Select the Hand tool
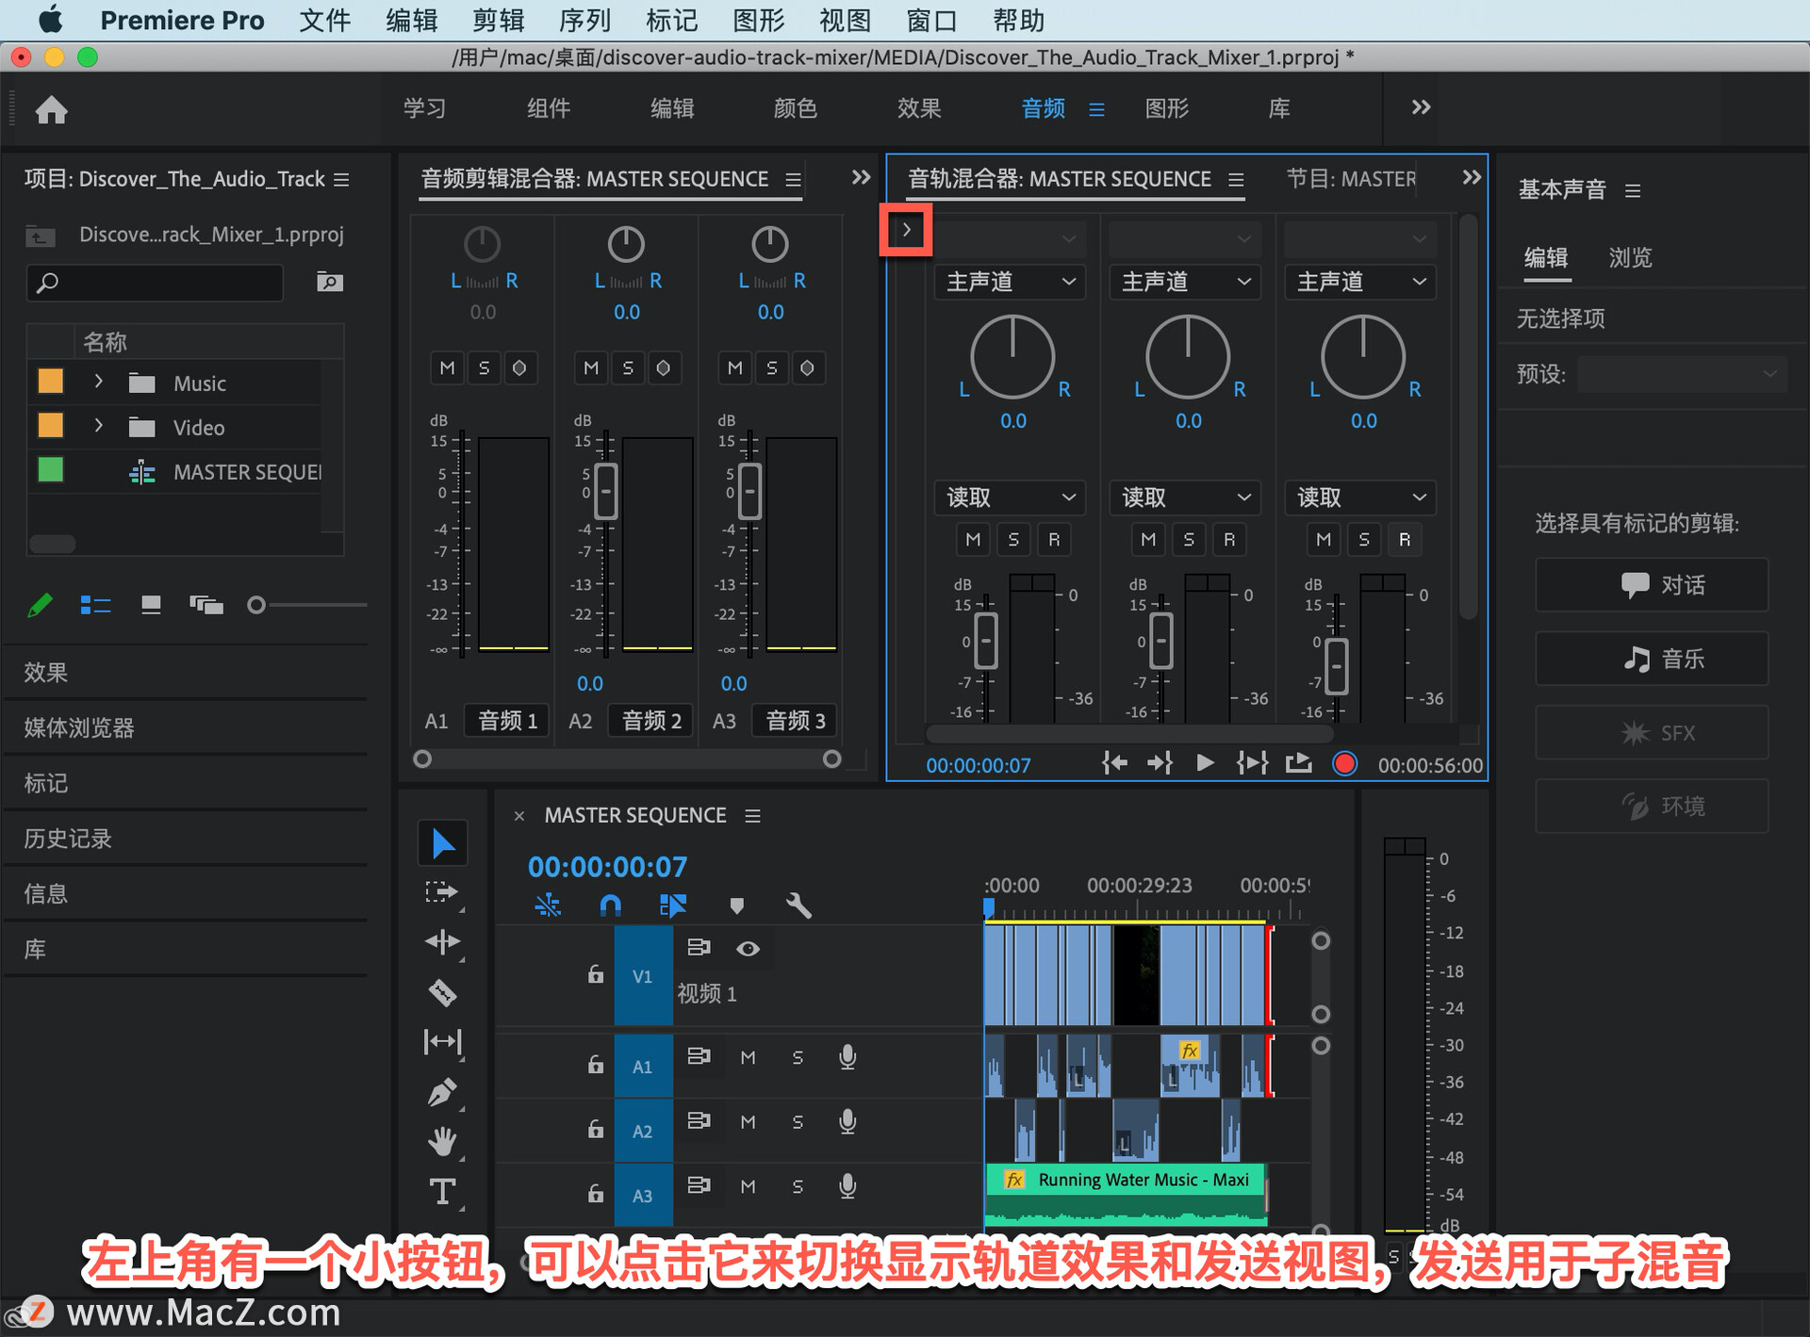The image size is (1810, 1337). 442,1142
